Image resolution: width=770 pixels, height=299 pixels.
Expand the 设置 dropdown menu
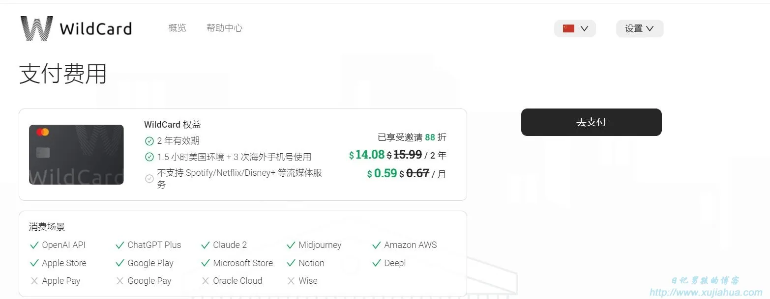pyautogui.click(x=639, y=28)
